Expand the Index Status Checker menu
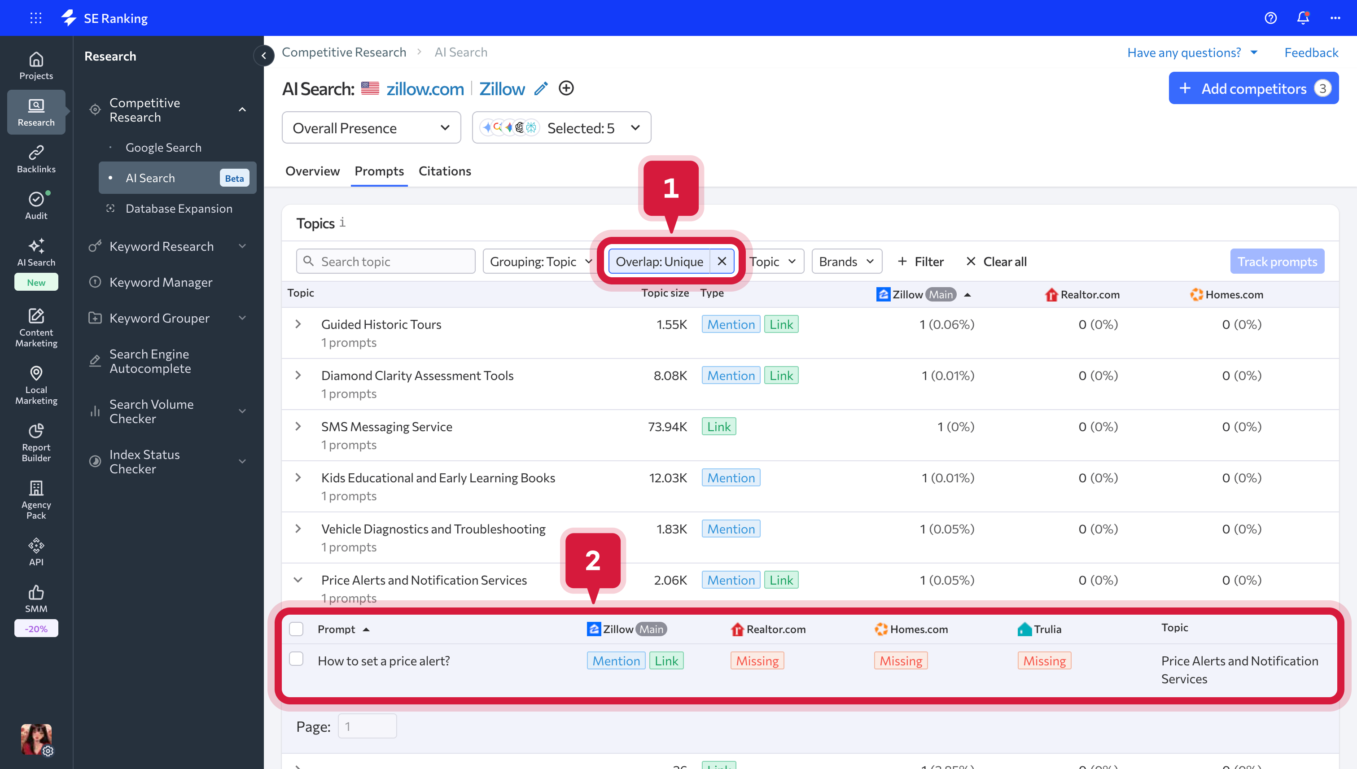1357x769 pixels. click(242, 462)
